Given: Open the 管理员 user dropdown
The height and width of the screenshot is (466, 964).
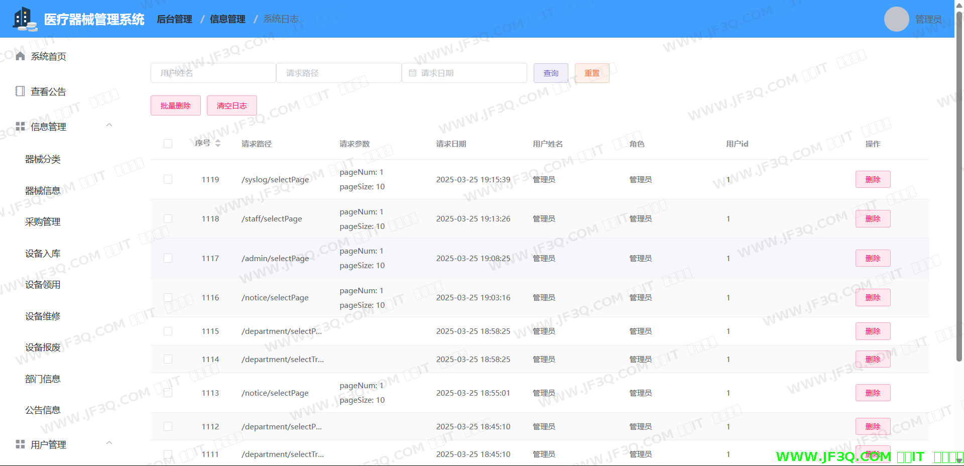Looking at the screenshot, I should tap(928, 19).
